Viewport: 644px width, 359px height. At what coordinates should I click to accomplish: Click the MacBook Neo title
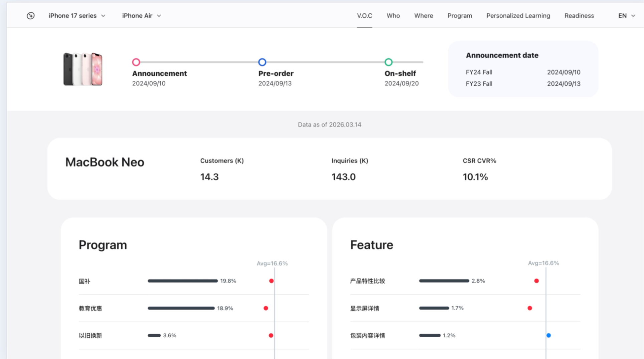click(x=105, y=162)
